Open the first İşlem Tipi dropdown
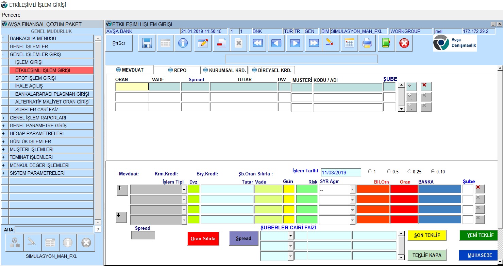The height and width of the screenshot is (266, 503). click(184, 190)
